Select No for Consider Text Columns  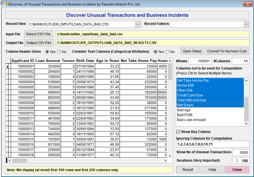[167, 52]
